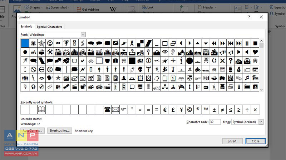Choose the euro sign recent symbol
286x160 pixels.
(x=165, y=110)
